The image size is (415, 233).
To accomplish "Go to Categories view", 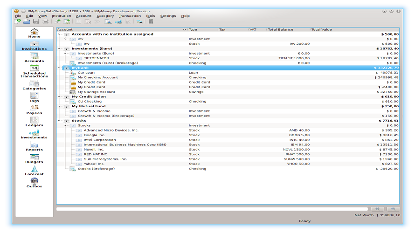I will click(x=34, y=85).
